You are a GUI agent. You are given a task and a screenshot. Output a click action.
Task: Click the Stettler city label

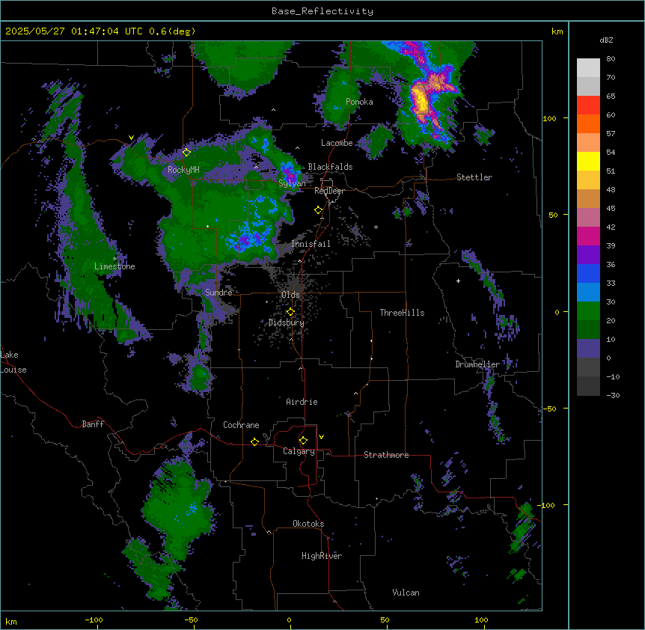(x=474, y=177)
